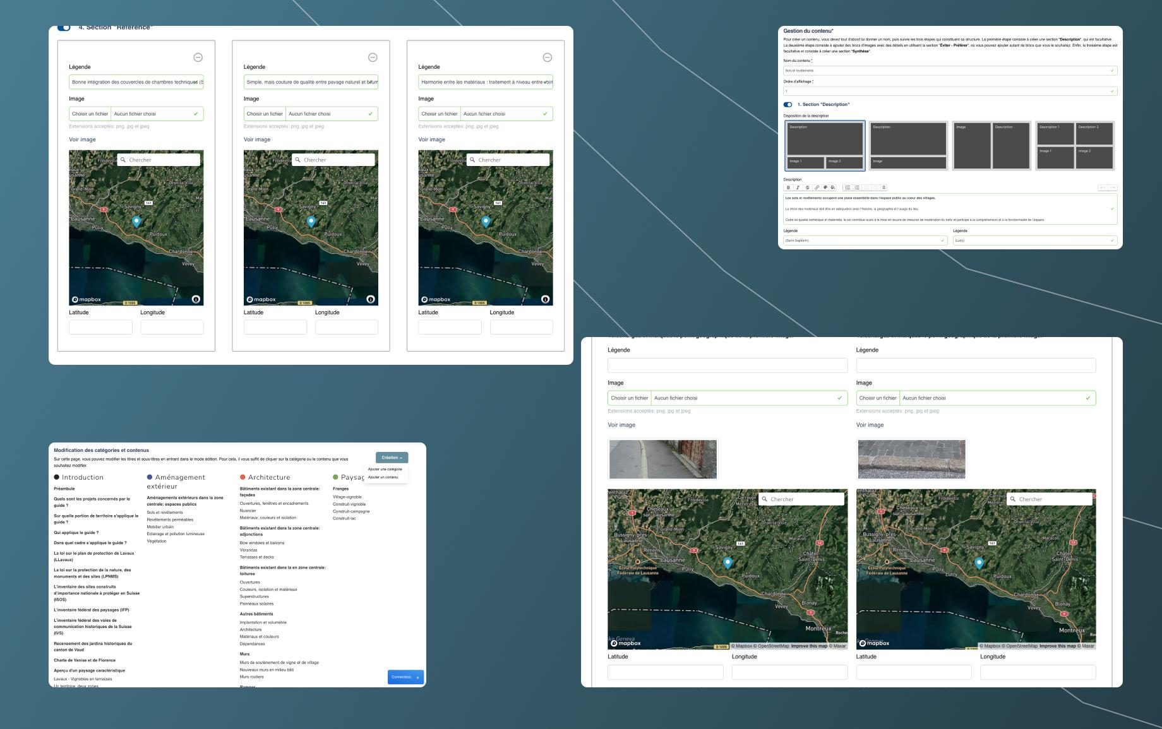
Task: Choose layout with Description 1 and Description 2
Action: tap(1075, 146)
